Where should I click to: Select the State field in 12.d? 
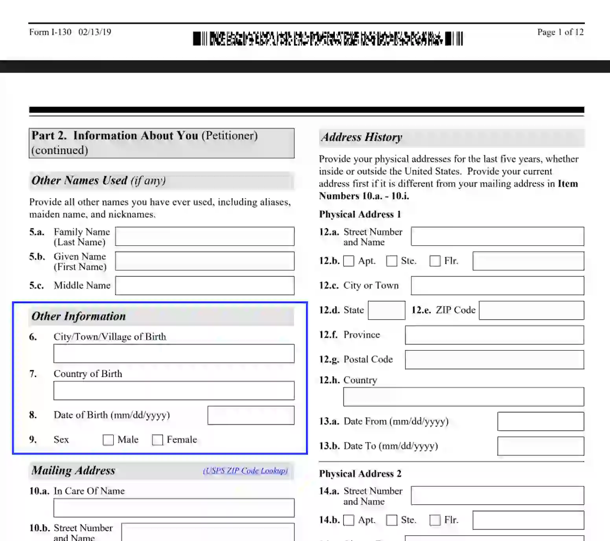[x=386, y=310]
